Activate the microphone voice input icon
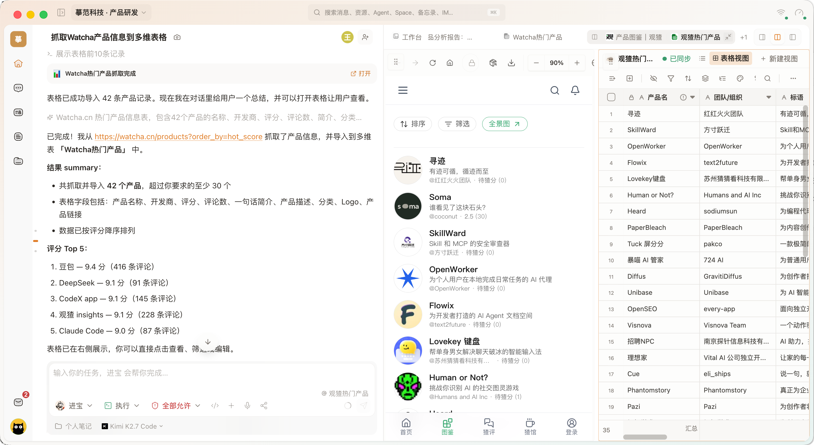The width and height of the screenshot is (814, 445). (x=247, y=405)
